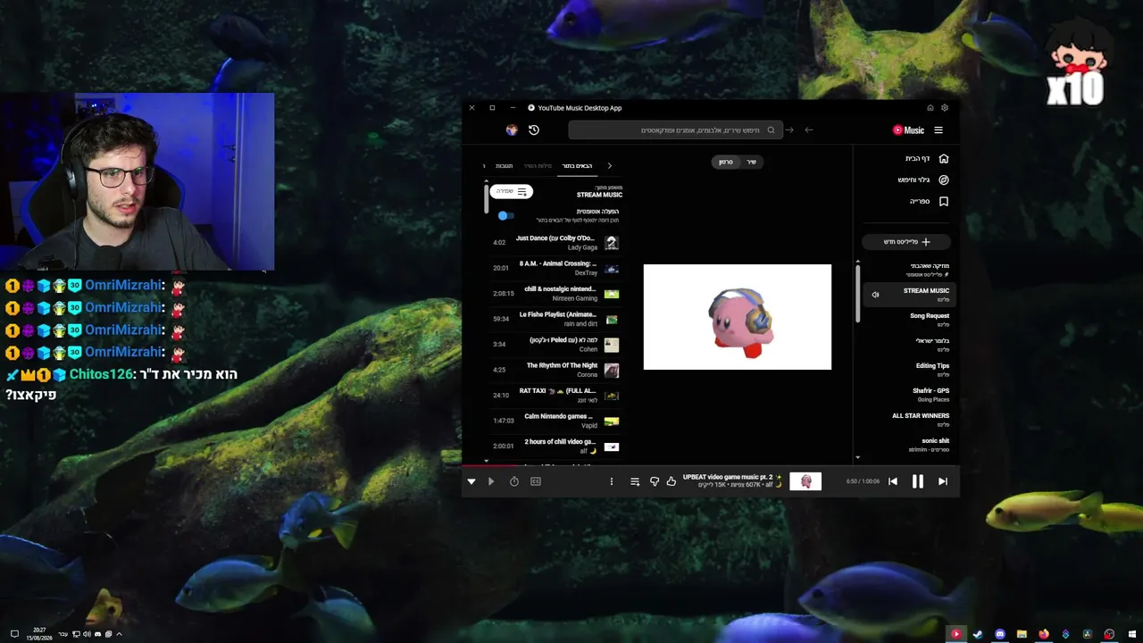Save queue with the שמירה button
Image resolution: width=1143 pixels, height=643 pixels.
click(x=512, y=192)
